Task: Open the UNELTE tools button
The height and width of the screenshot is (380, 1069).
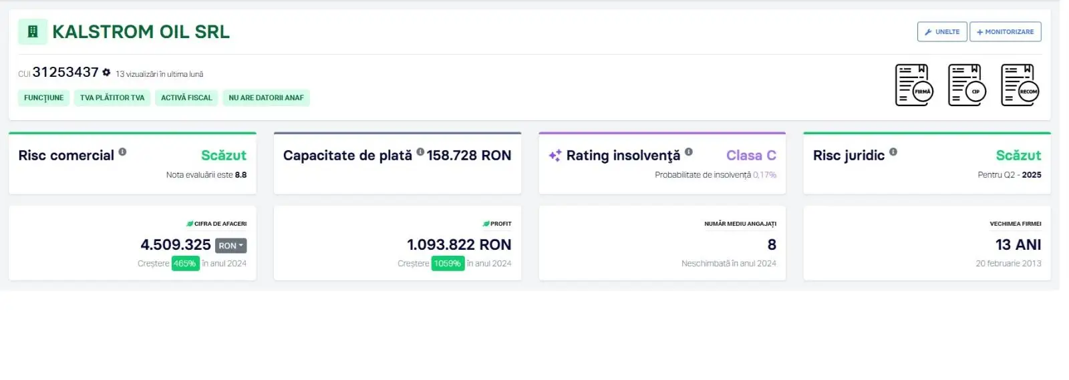Action: [941, 32]
